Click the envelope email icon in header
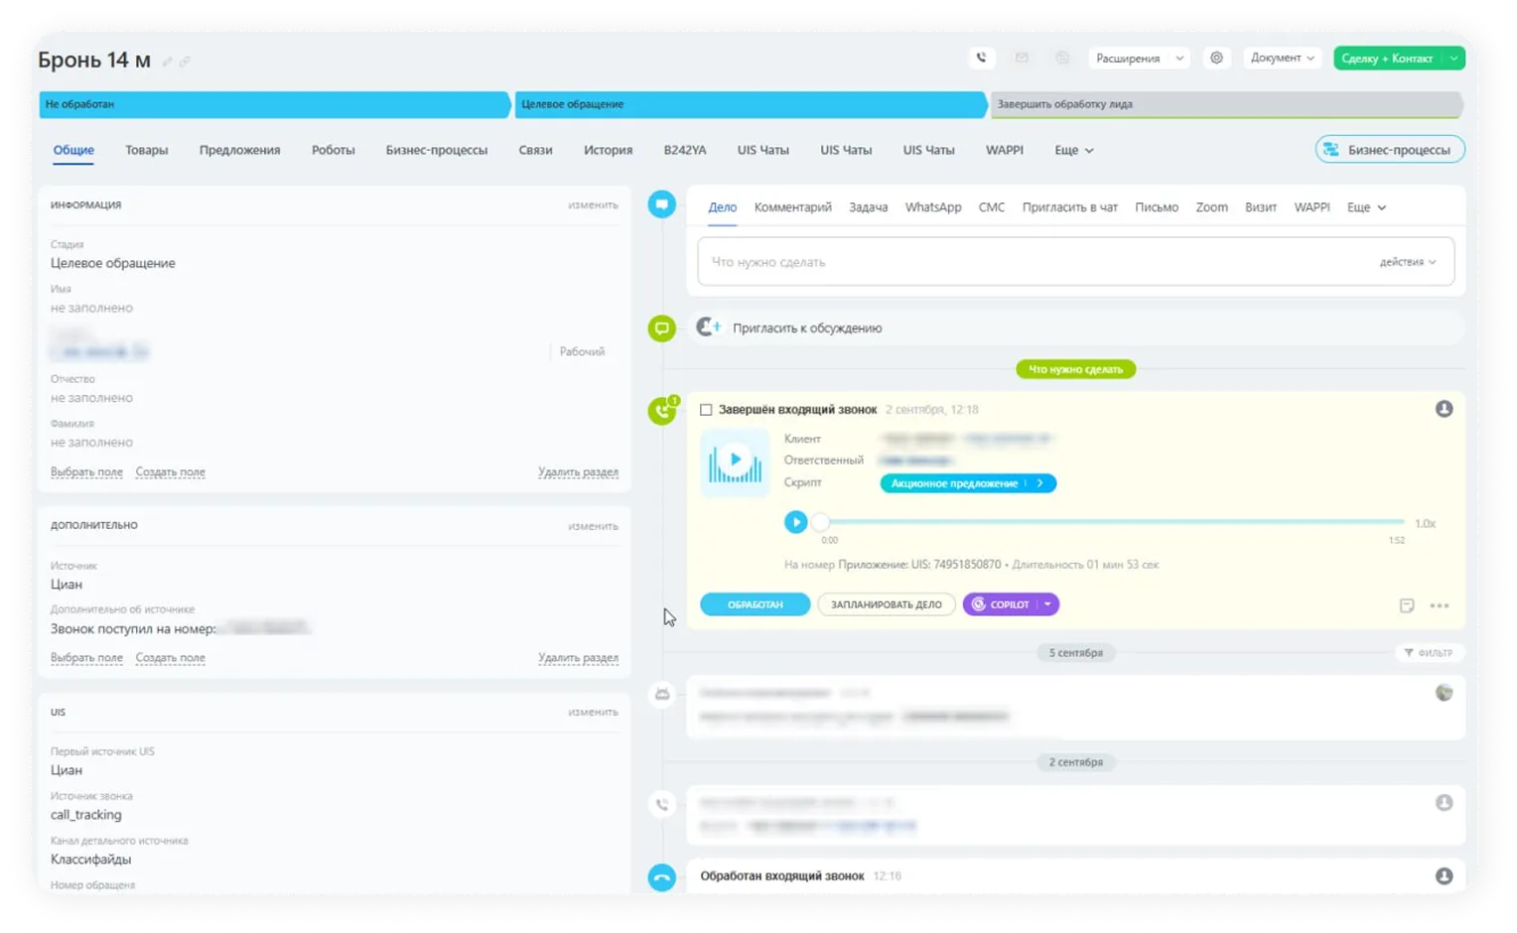 [x=1022, y=58]
